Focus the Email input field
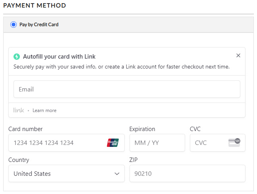This screenshot has width=257, height=194. point(127,89)
